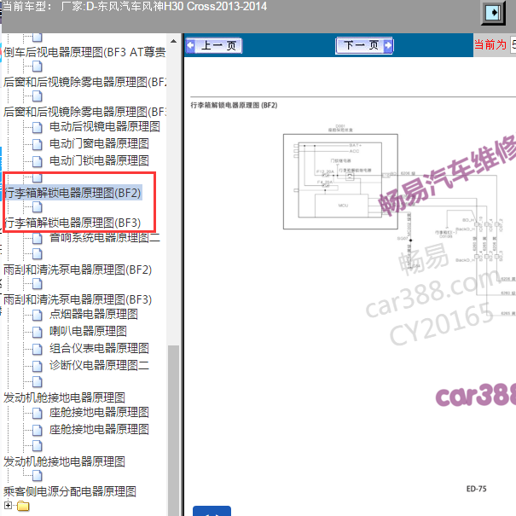Screen dimensions: 516x516
Task: Click the panel toggle arrow icon top right
Action: pos(493,13)
